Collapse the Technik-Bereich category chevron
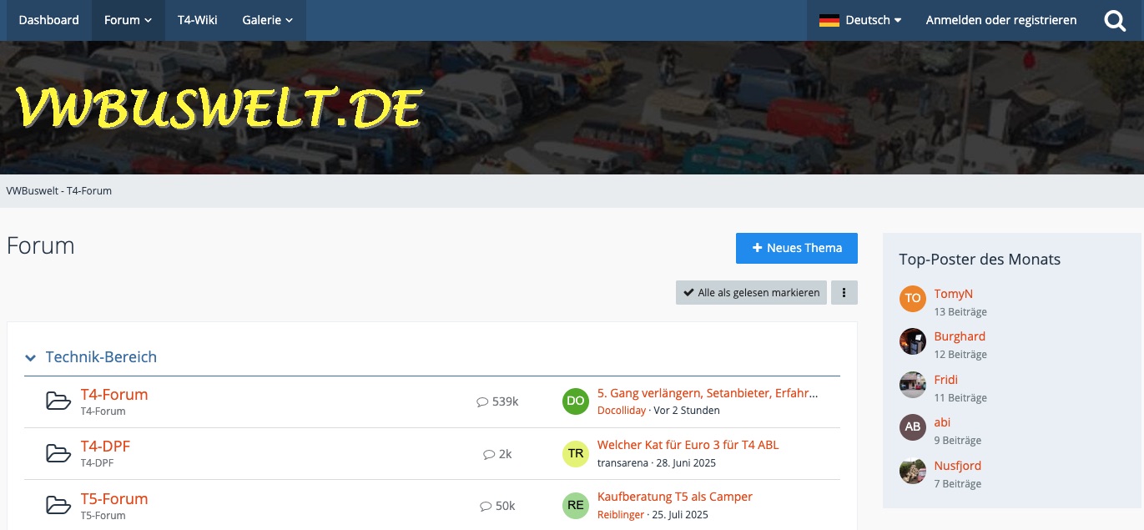This screenshot has width=1144, height=530. click(x=31, y=358)
